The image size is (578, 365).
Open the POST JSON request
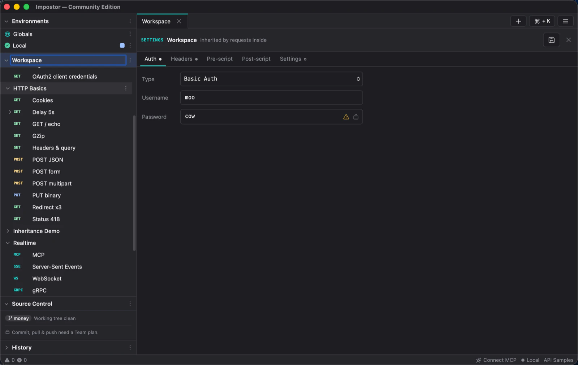click(48, 160)
